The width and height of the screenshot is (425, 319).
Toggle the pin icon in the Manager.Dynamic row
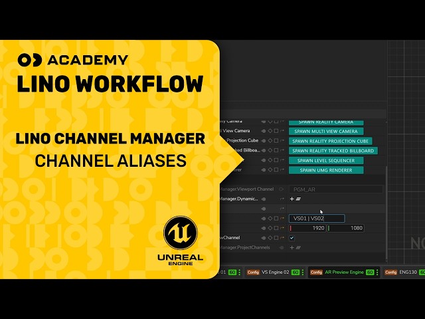264,199
